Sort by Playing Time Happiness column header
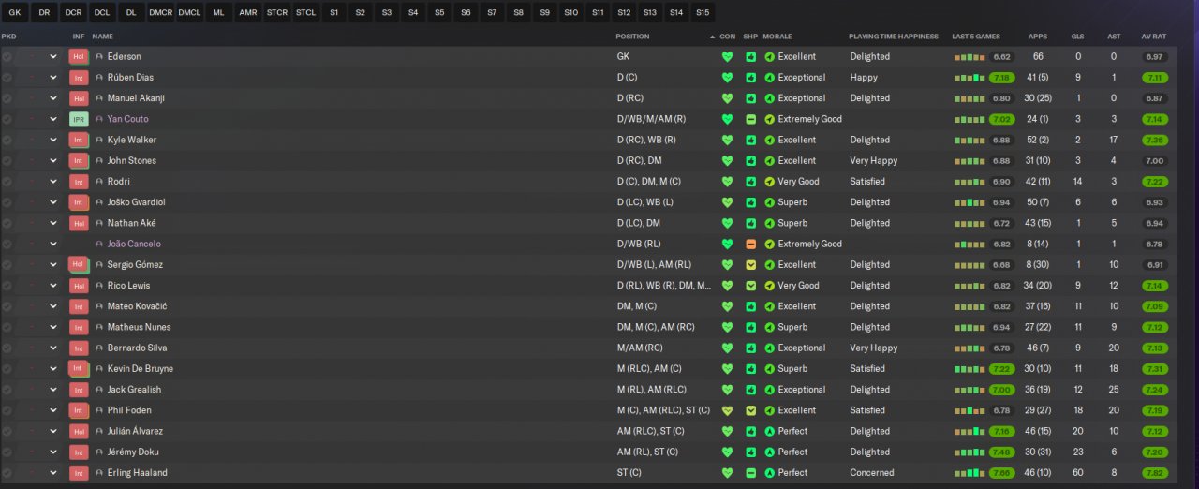Screen dimensions: 1199x489 (894, 36)
